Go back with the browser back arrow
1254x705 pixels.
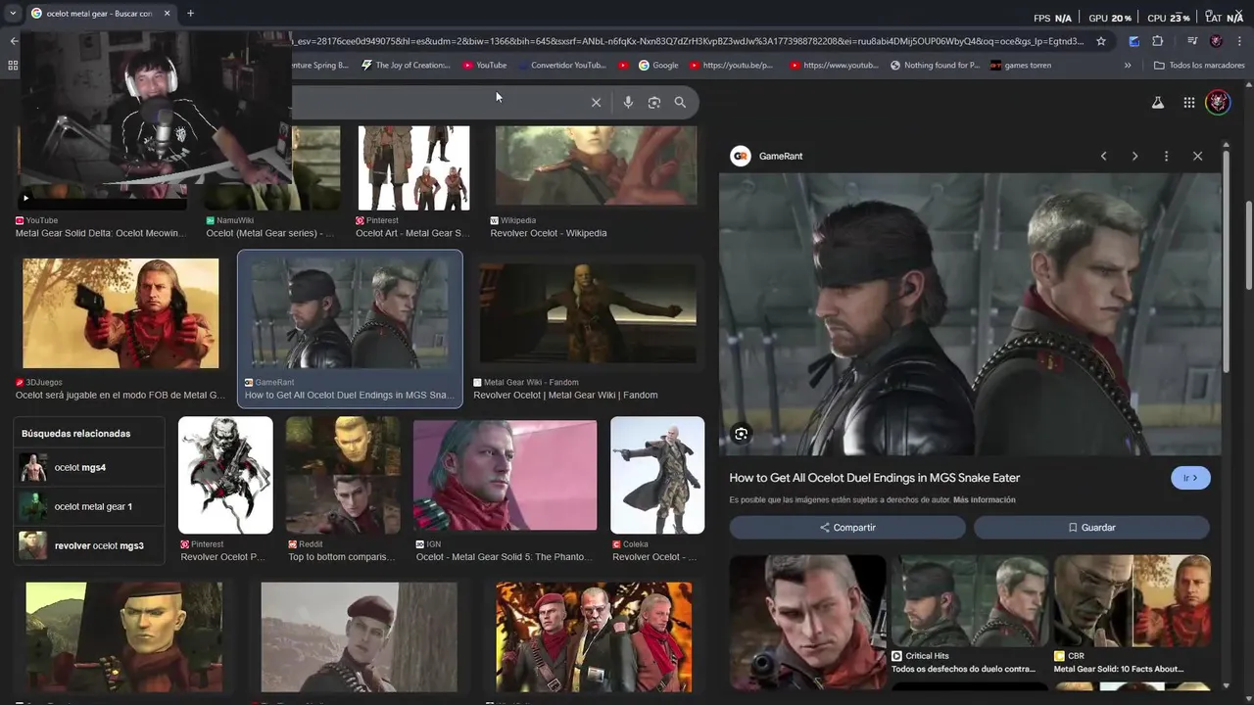coord(14,41)
